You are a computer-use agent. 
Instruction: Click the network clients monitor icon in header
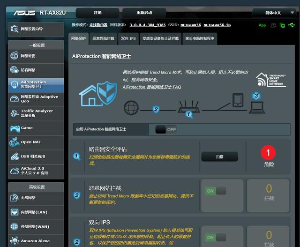pos(282,25)
